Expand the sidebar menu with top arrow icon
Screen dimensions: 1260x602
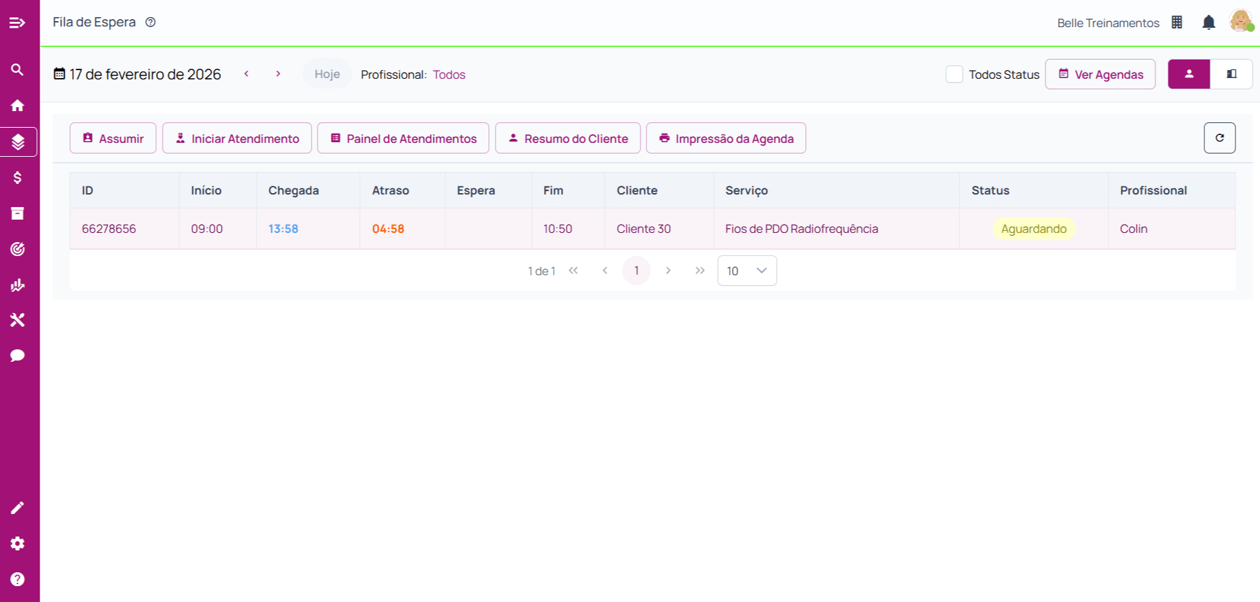18,23
